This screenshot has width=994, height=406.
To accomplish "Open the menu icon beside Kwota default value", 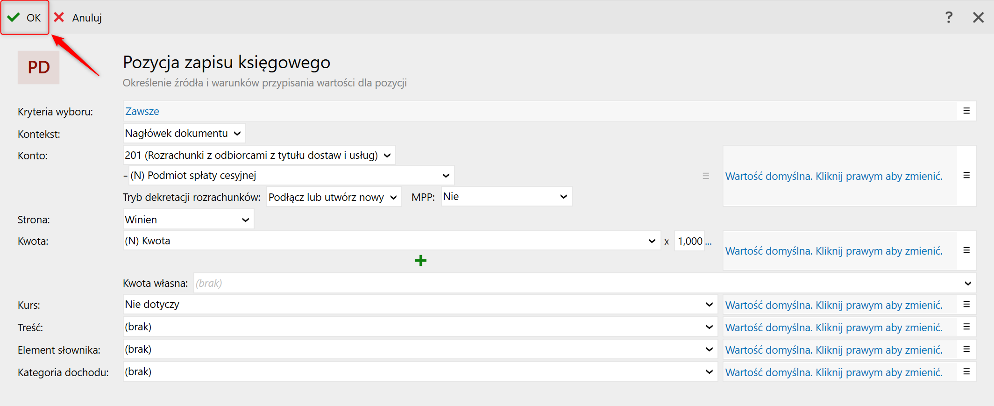I will (x=966, y=250).
